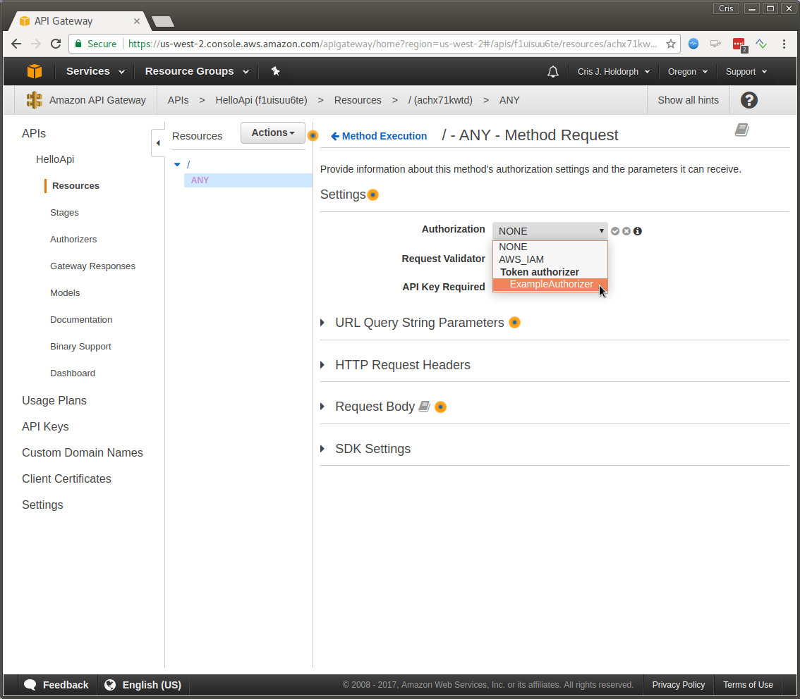
Task: Open Resources in the sidebar
Action: (x=75, y=185)
